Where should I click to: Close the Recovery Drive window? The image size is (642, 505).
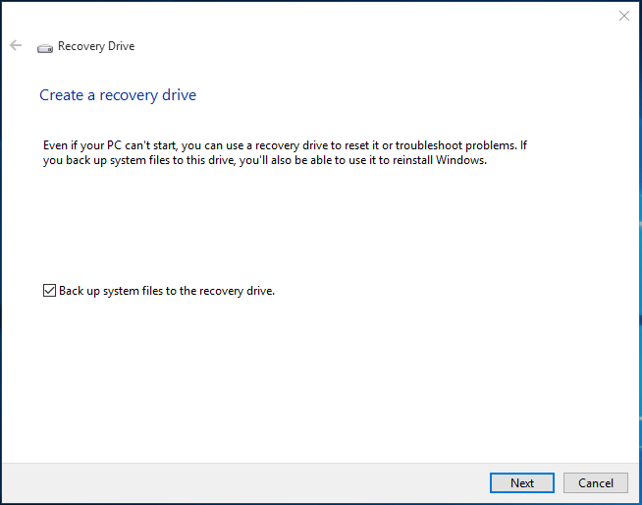pos(623,16)
